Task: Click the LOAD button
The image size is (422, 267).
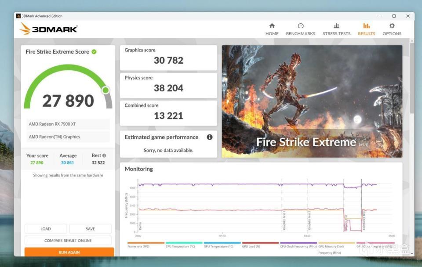Action: [45, 229]
